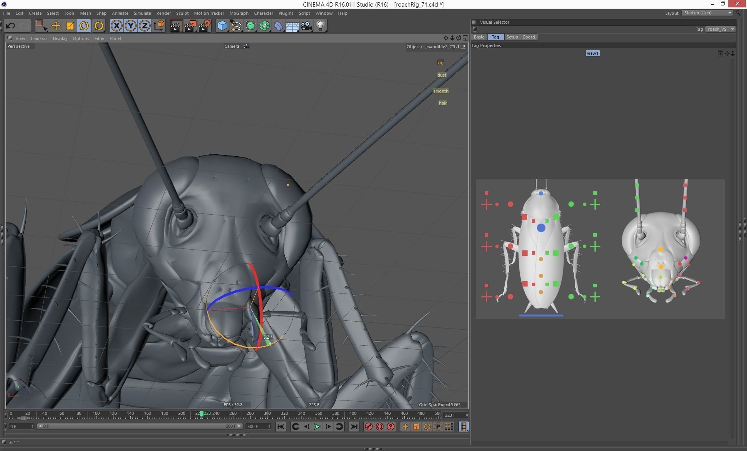Select the Move tool in the top toolbar
The width and height of the screenshot is (747, 451).
(x=56, y=26)
